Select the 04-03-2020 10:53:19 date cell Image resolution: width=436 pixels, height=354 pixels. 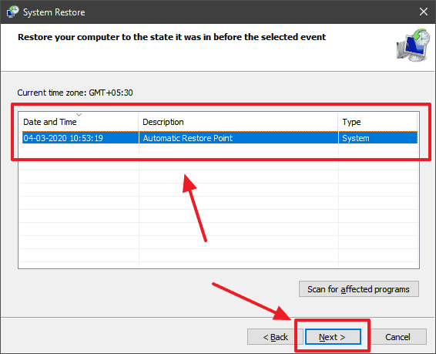point(63,138)
